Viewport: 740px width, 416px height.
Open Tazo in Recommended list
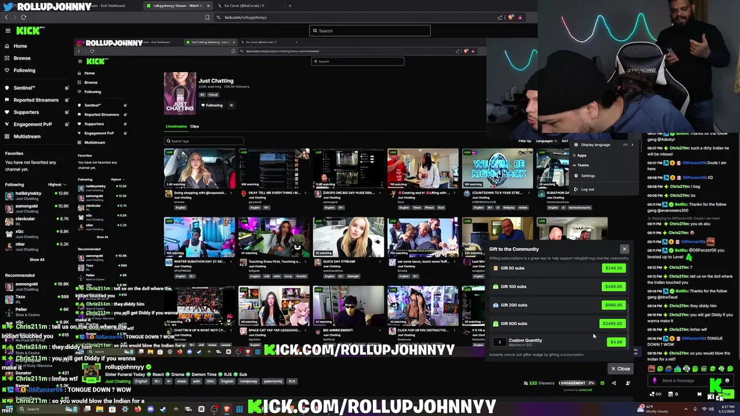tap(36, 299)
